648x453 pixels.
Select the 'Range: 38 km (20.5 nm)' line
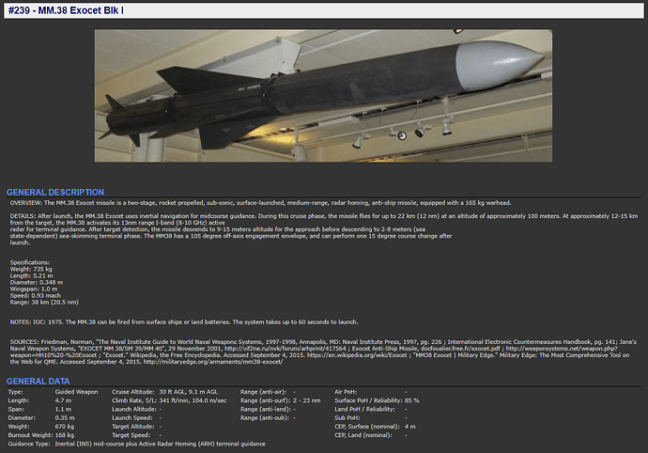pyautogui.click(x=44, y=302)
